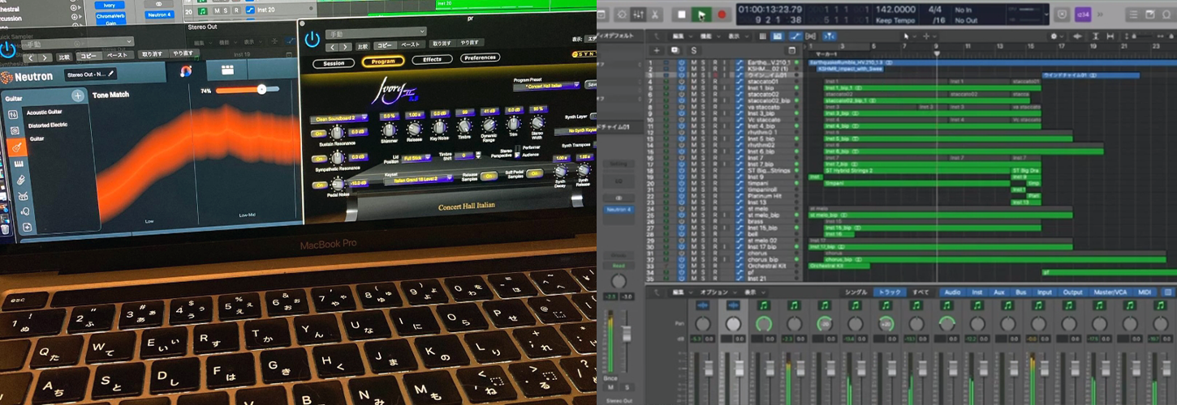Toggle the automation view icon in tracks toolbar

coord(797,36)
